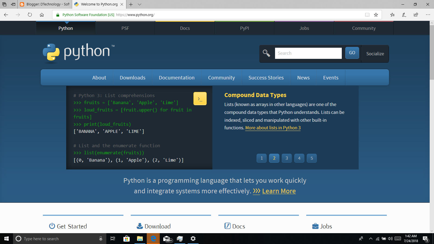Add notes with the pen icon
434x244 pixels.
(x=404, y=15)
